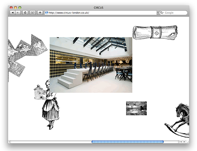Click the scroll right arrow at bottom
Screen dimensions: 197x151
184,142
